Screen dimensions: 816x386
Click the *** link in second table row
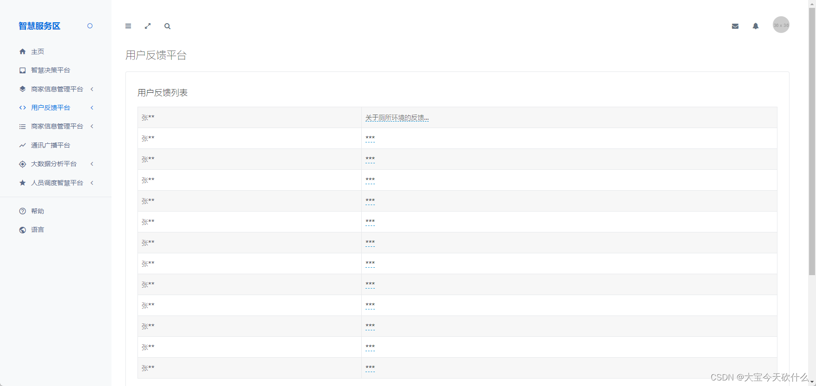(x=370, y=138)
